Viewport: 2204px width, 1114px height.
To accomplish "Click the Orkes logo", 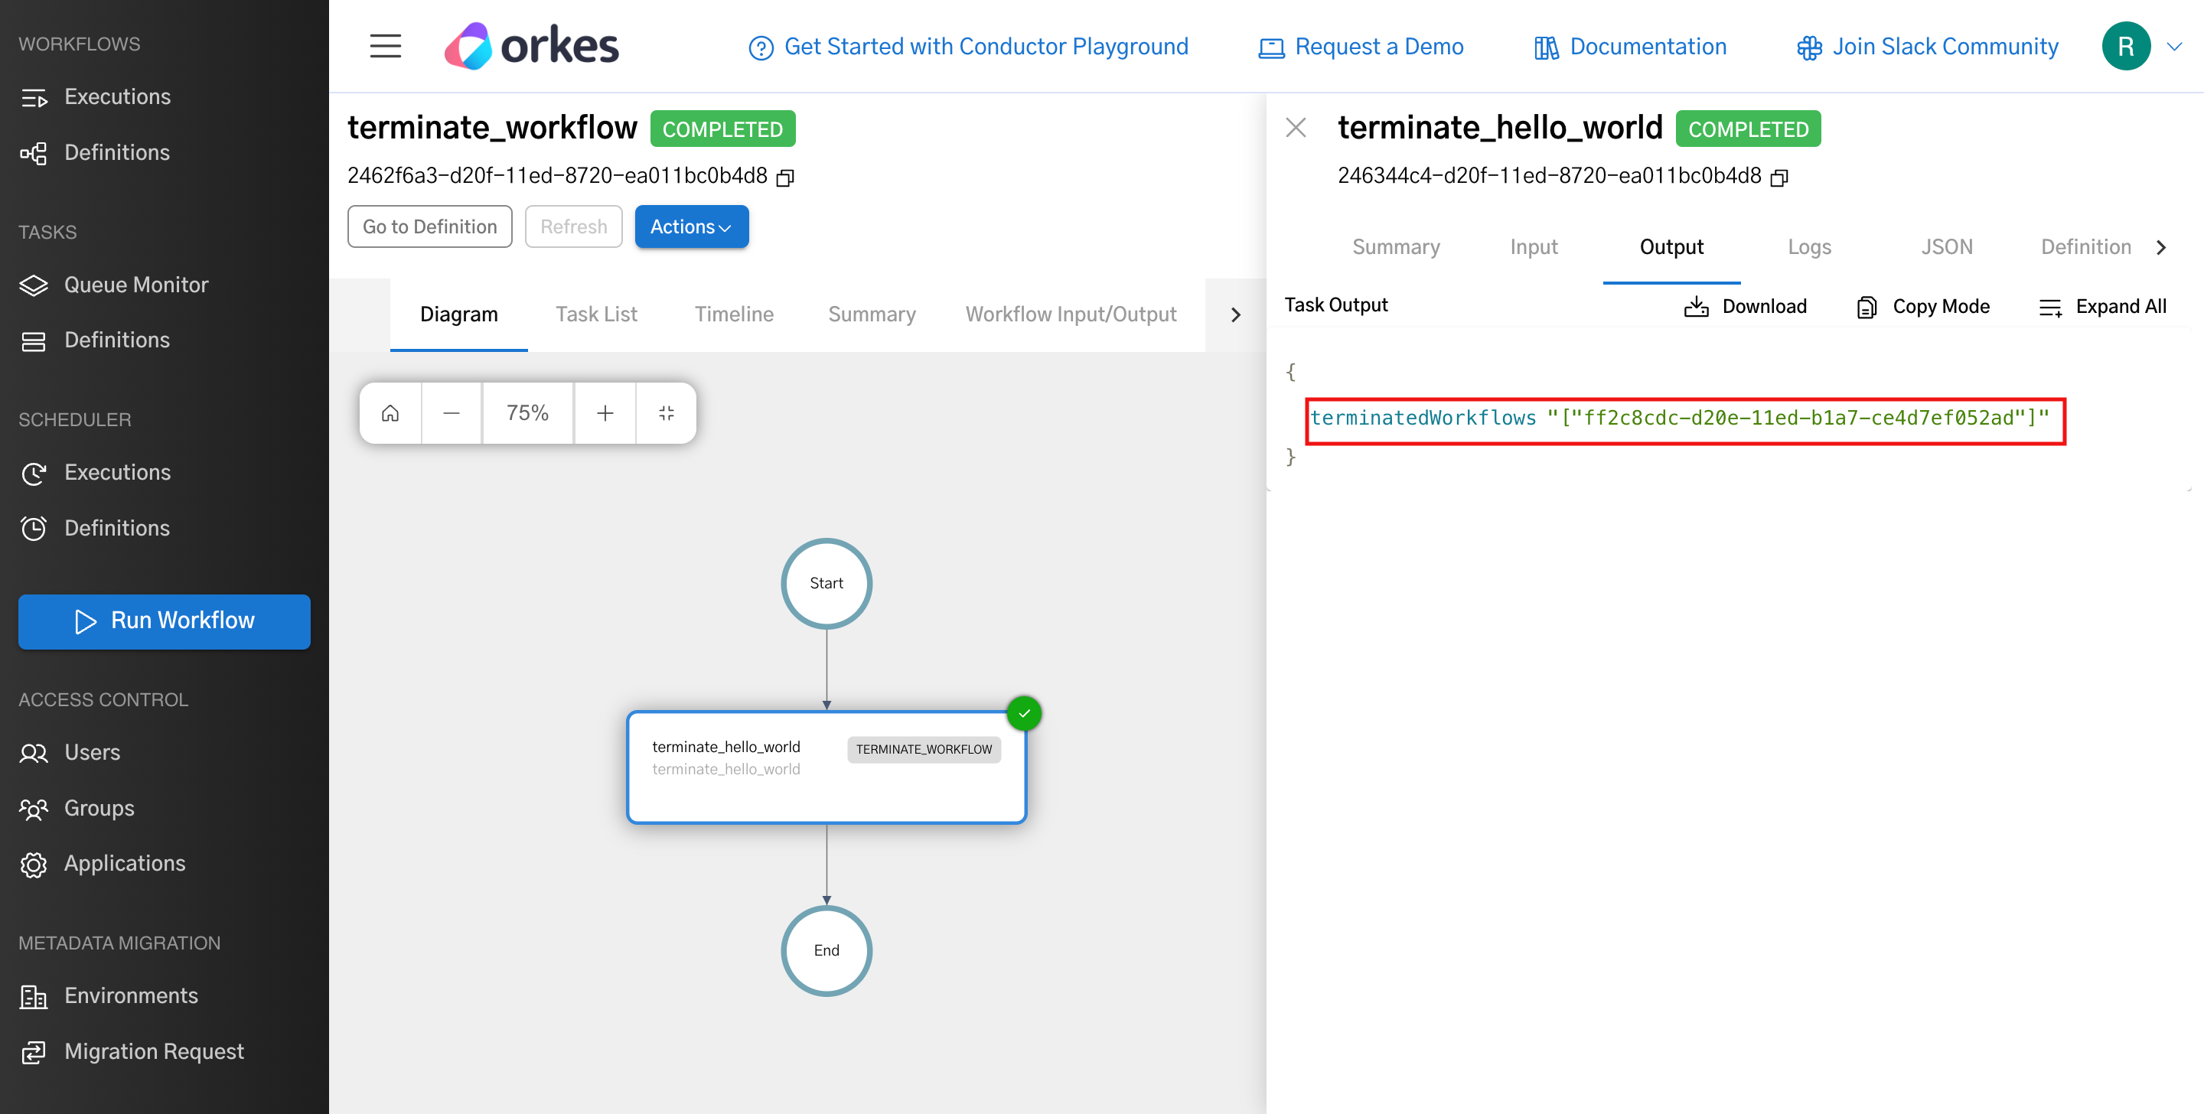I will [530, 45].
